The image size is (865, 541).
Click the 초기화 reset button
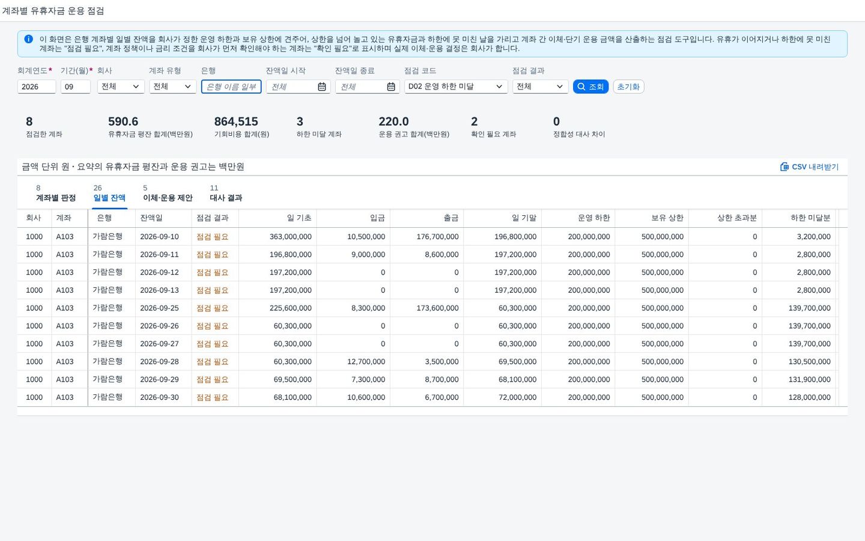tap(628, 87)
